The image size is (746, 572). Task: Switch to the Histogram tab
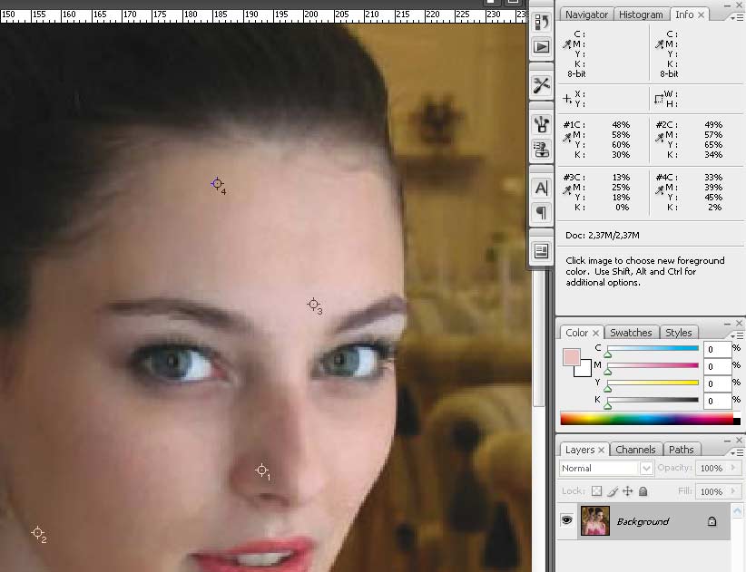click(x=641, y=15)
